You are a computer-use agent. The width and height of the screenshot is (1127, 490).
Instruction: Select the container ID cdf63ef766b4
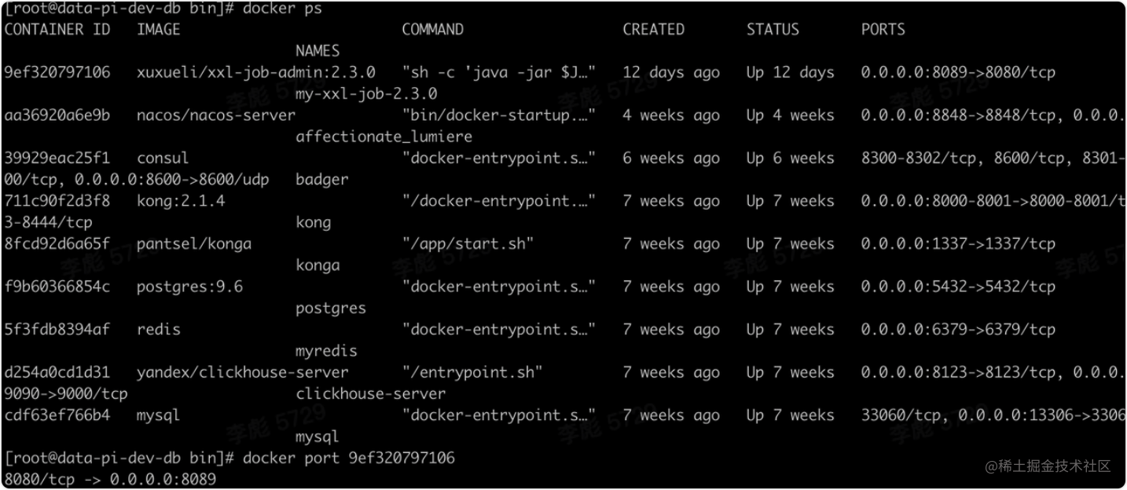57,415
